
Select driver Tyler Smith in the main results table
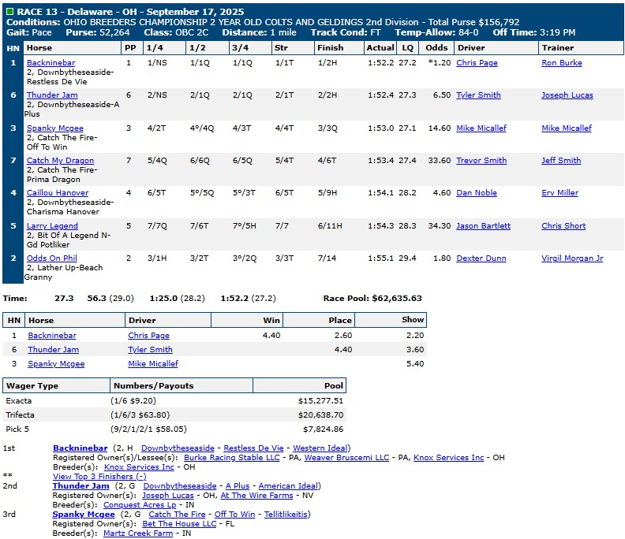click(x=478, y=95)
